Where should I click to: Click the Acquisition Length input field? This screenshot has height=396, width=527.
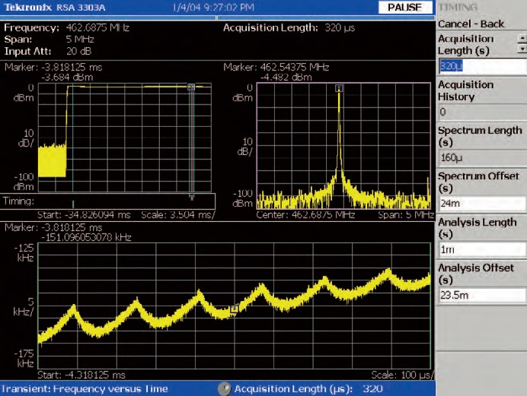tap(481, 66)
